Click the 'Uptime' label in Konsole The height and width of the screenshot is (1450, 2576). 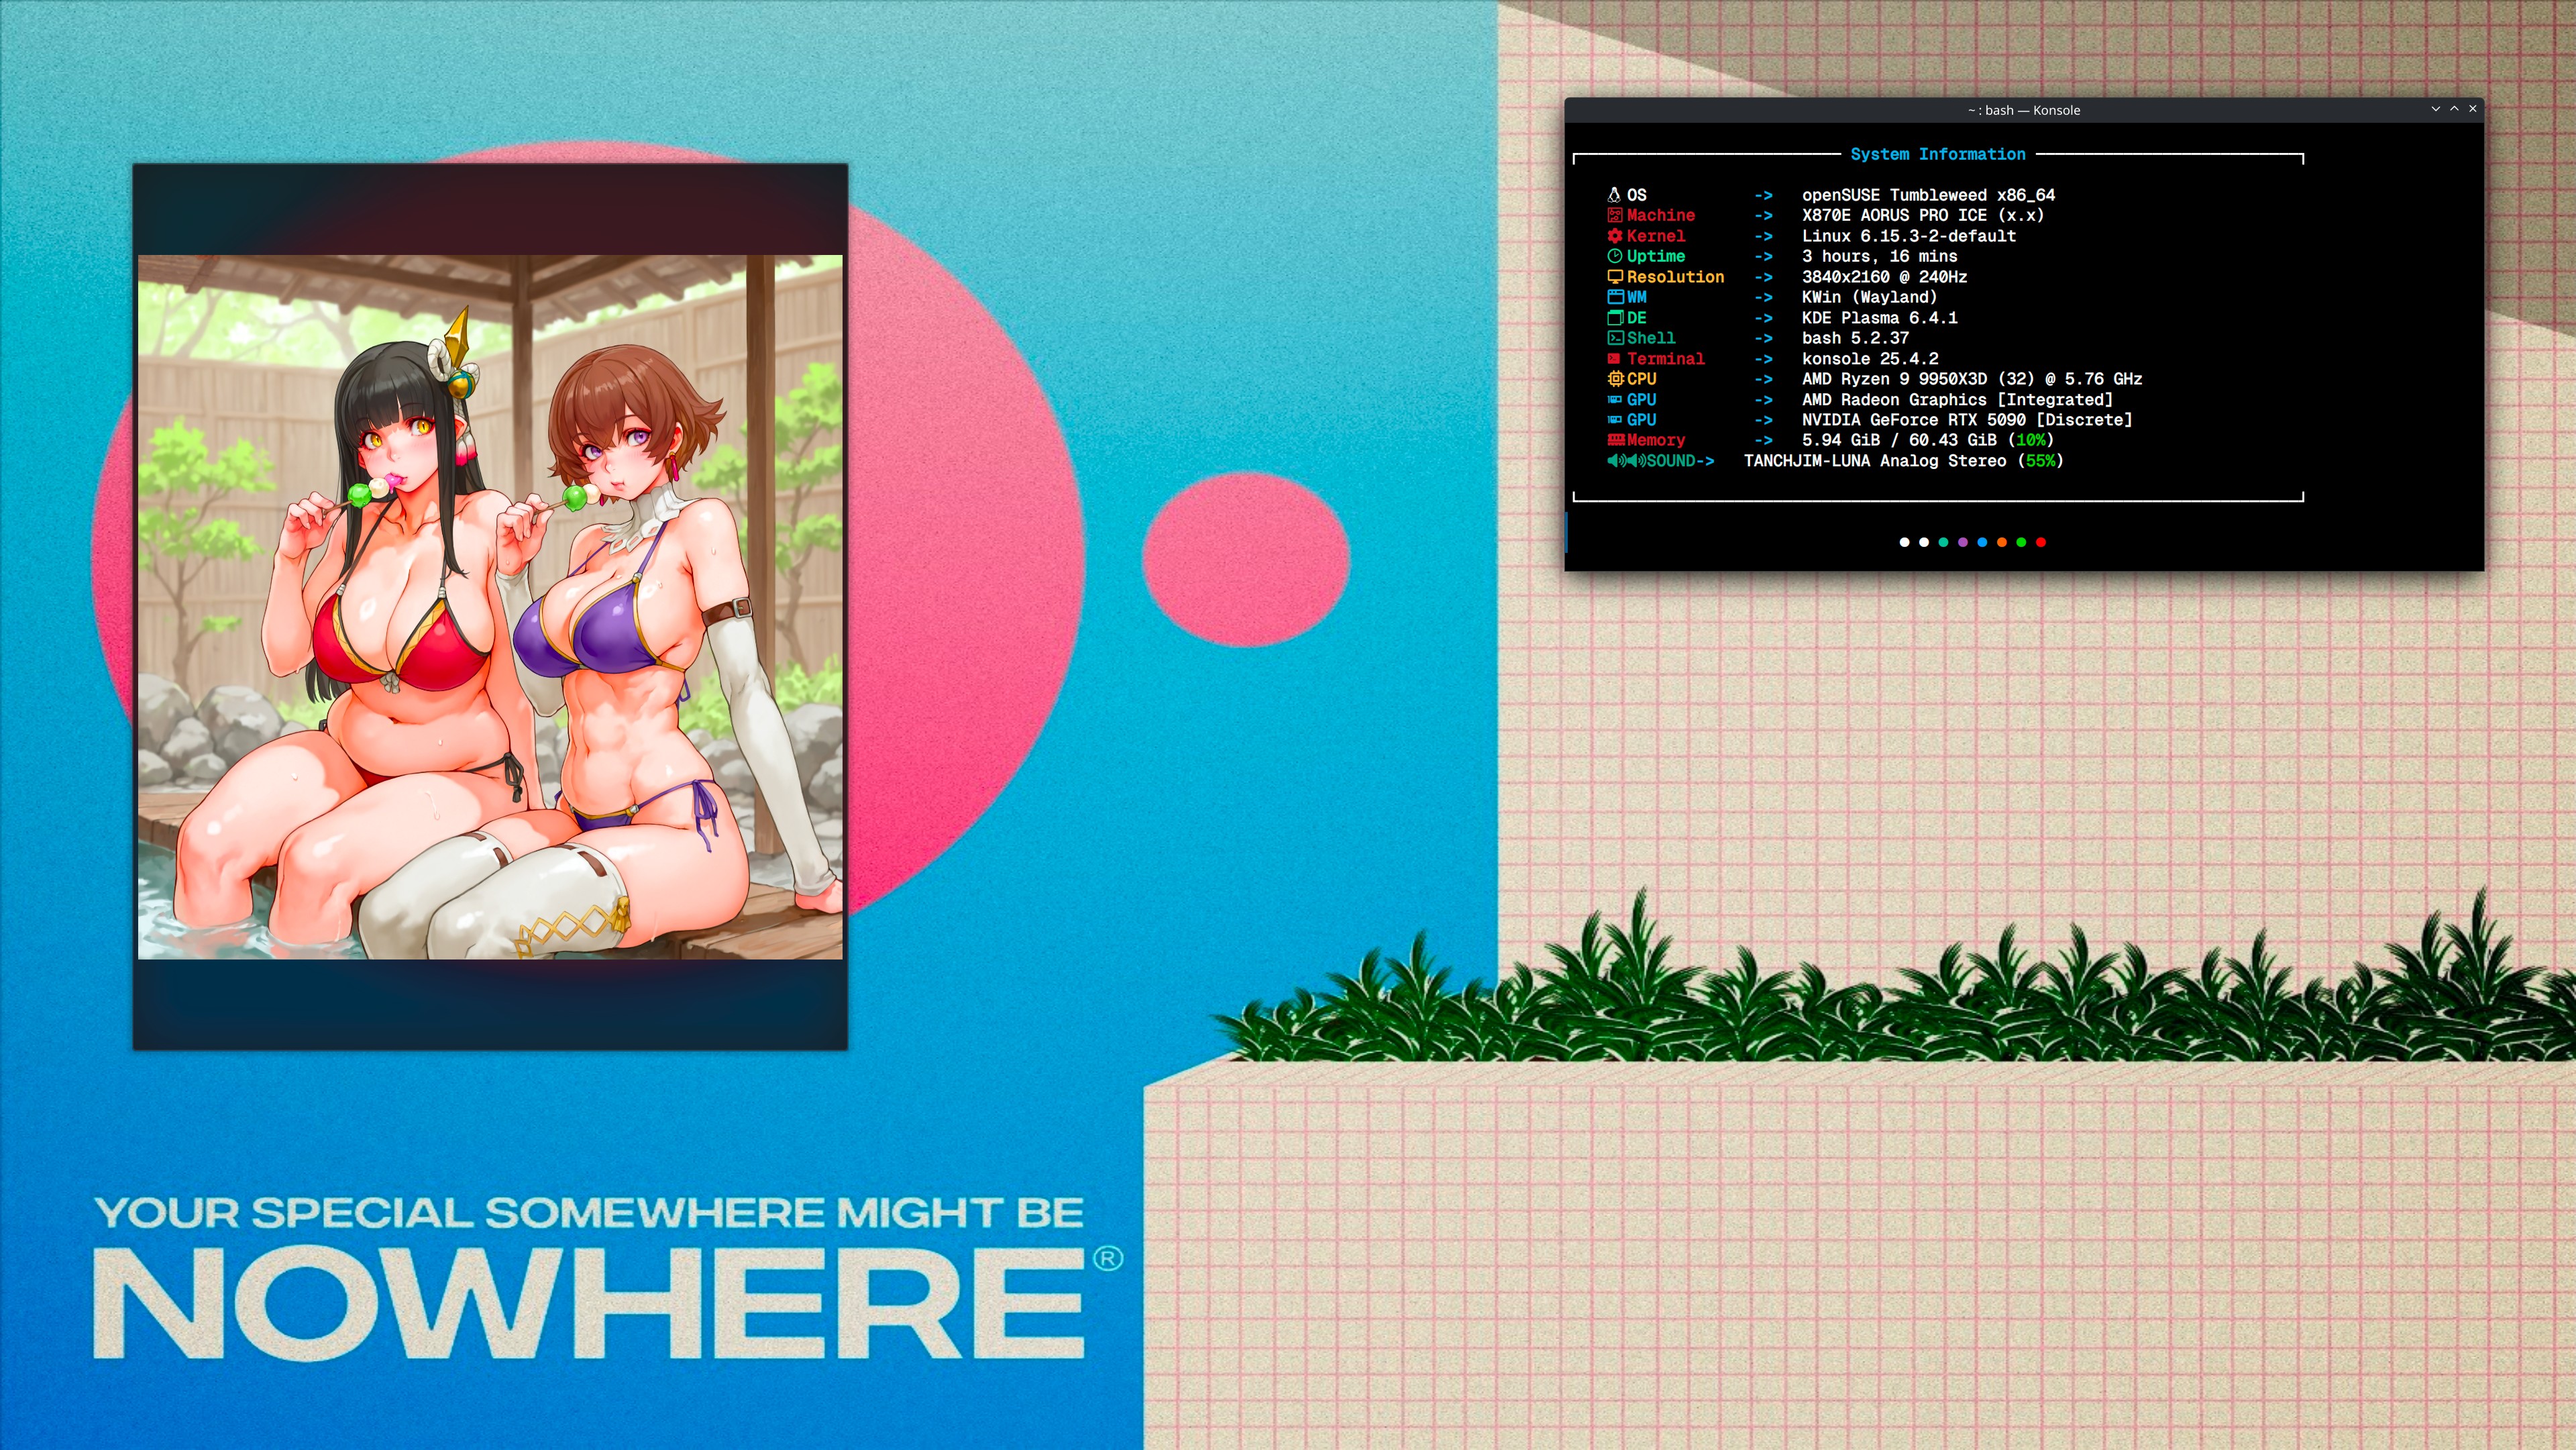(1656, 256)
